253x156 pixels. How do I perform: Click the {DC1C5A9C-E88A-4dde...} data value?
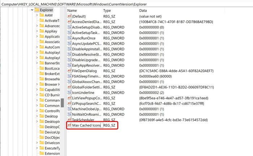click(x=176, y=71)
